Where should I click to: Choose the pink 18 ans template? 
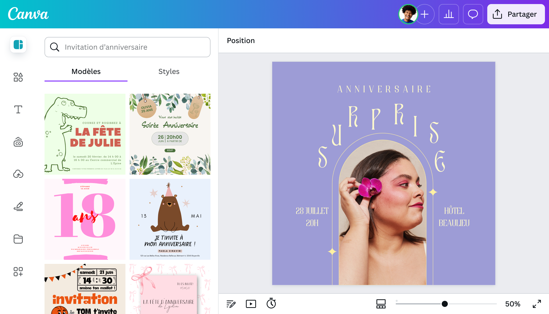(85, 219)
